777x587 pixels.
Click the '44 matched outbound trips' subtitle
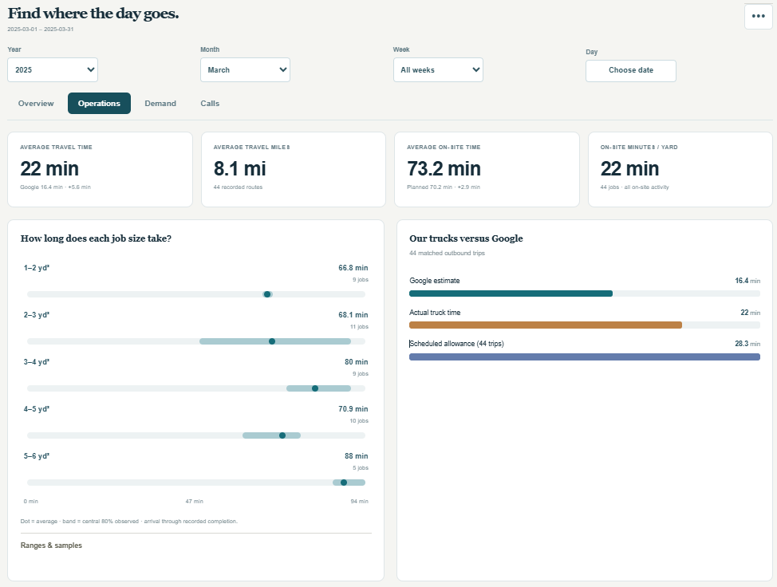click(x=447, y=253)
